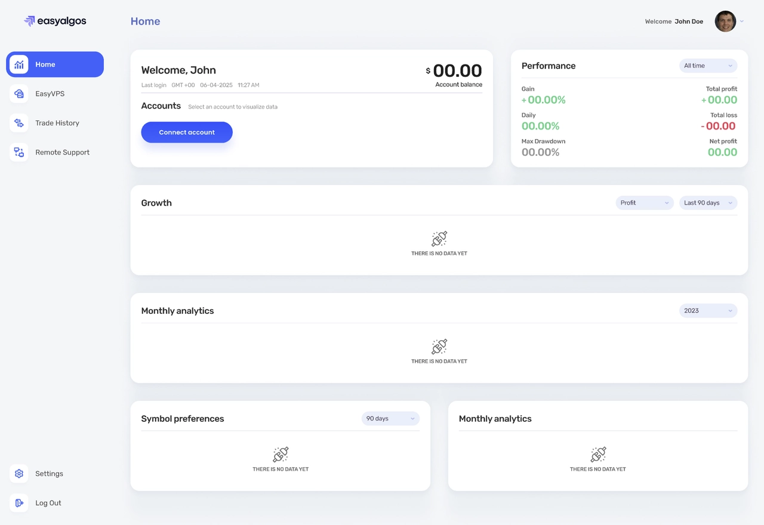Change the 90 days Symbol preferences filter

point(390,419)
